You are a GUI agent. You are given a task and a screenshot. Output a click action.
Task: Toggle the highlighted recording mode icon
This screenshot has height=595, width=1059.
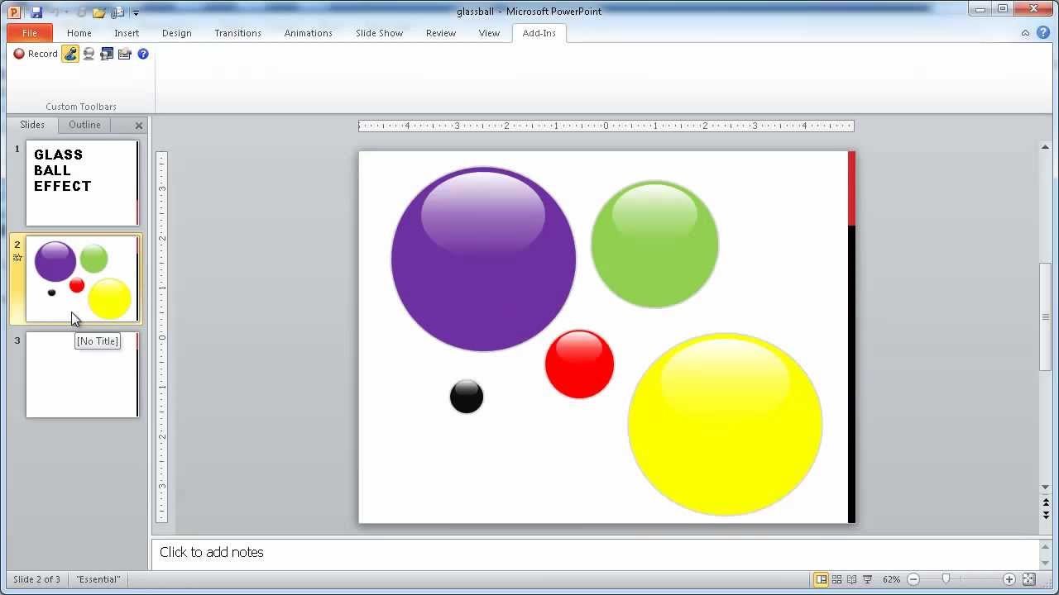click(70, 54)
